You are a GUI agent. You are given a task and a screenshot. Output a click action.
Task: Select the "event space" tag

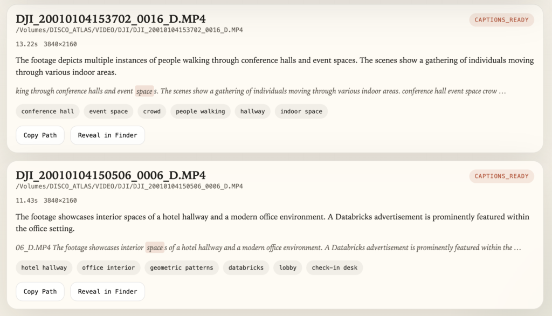click(x=108, y=112)
